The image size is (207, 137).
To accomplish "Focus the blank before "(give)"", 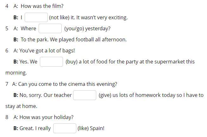I will pyautogui.click(x=85, y=95).
